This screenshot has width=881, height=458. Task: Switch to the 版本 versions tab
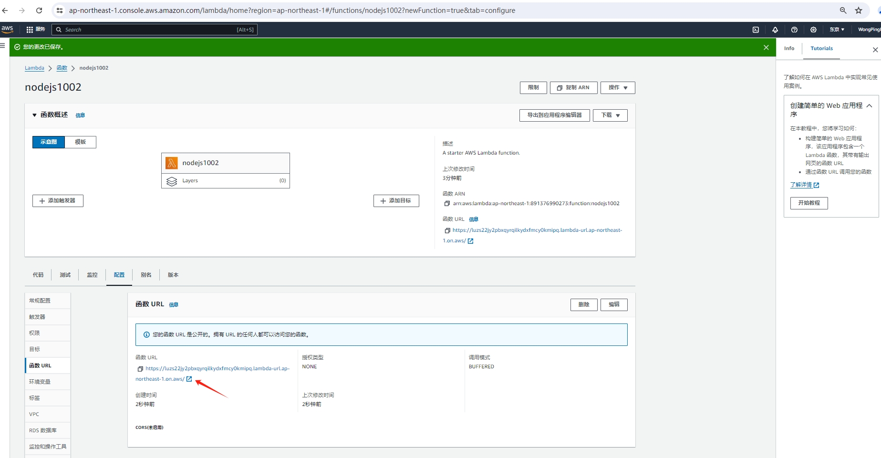pyautogui.click(x=173, y=275)
